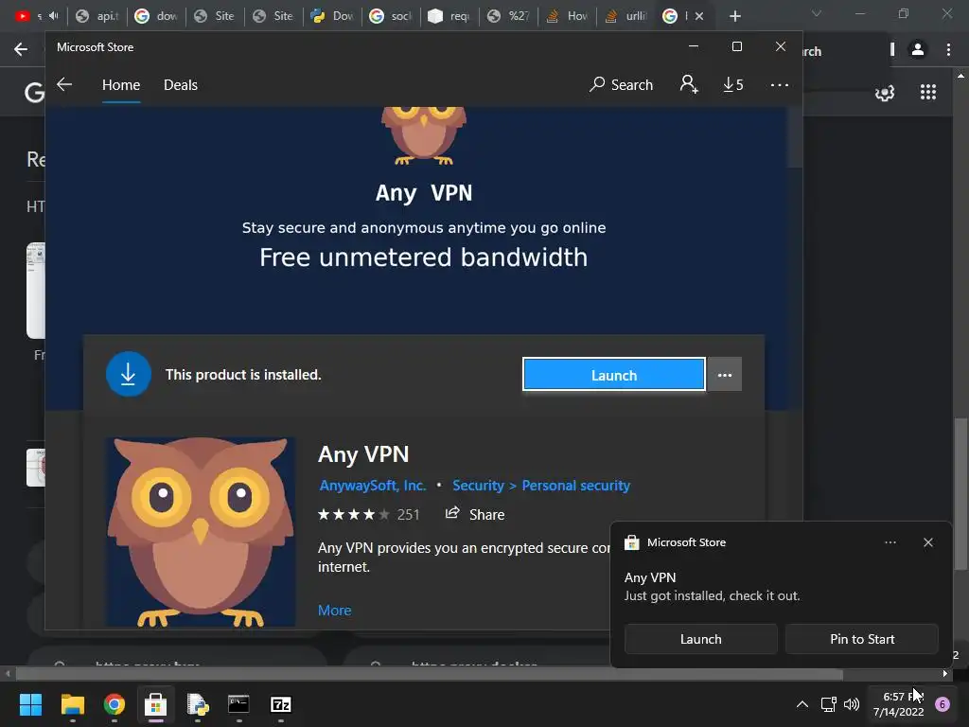Viewport: 969px width, 727px height.
Task: Pin Any VPN to Start
Action: click(861, 639)
